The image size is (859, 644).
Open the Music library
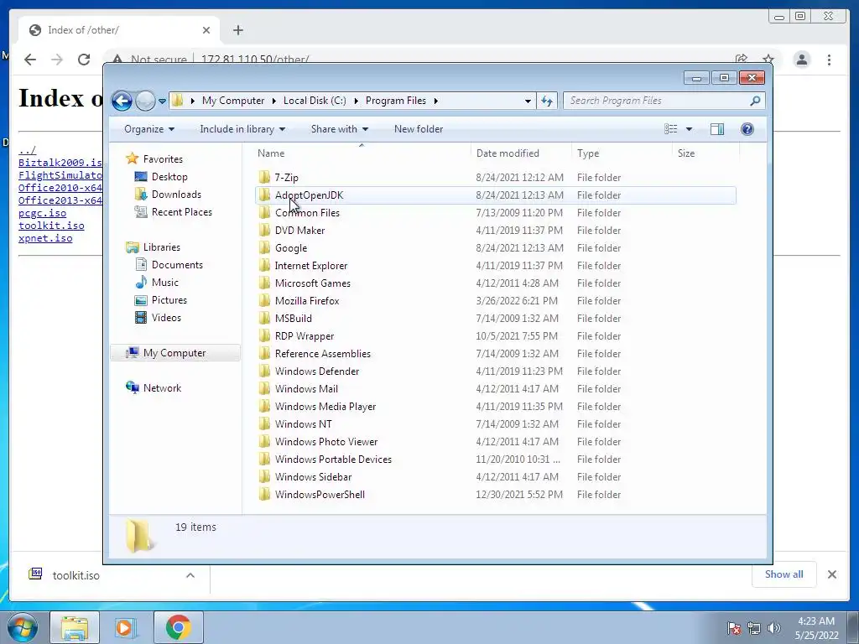pos(164,283)
